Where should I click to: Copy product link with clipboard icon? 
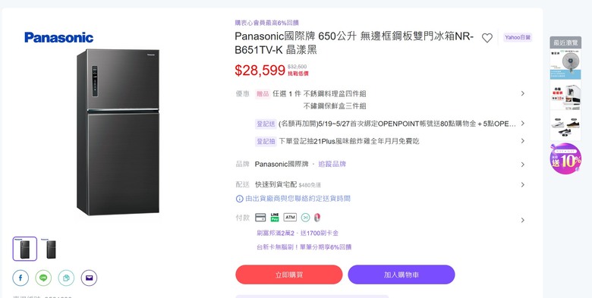(66, 278)
